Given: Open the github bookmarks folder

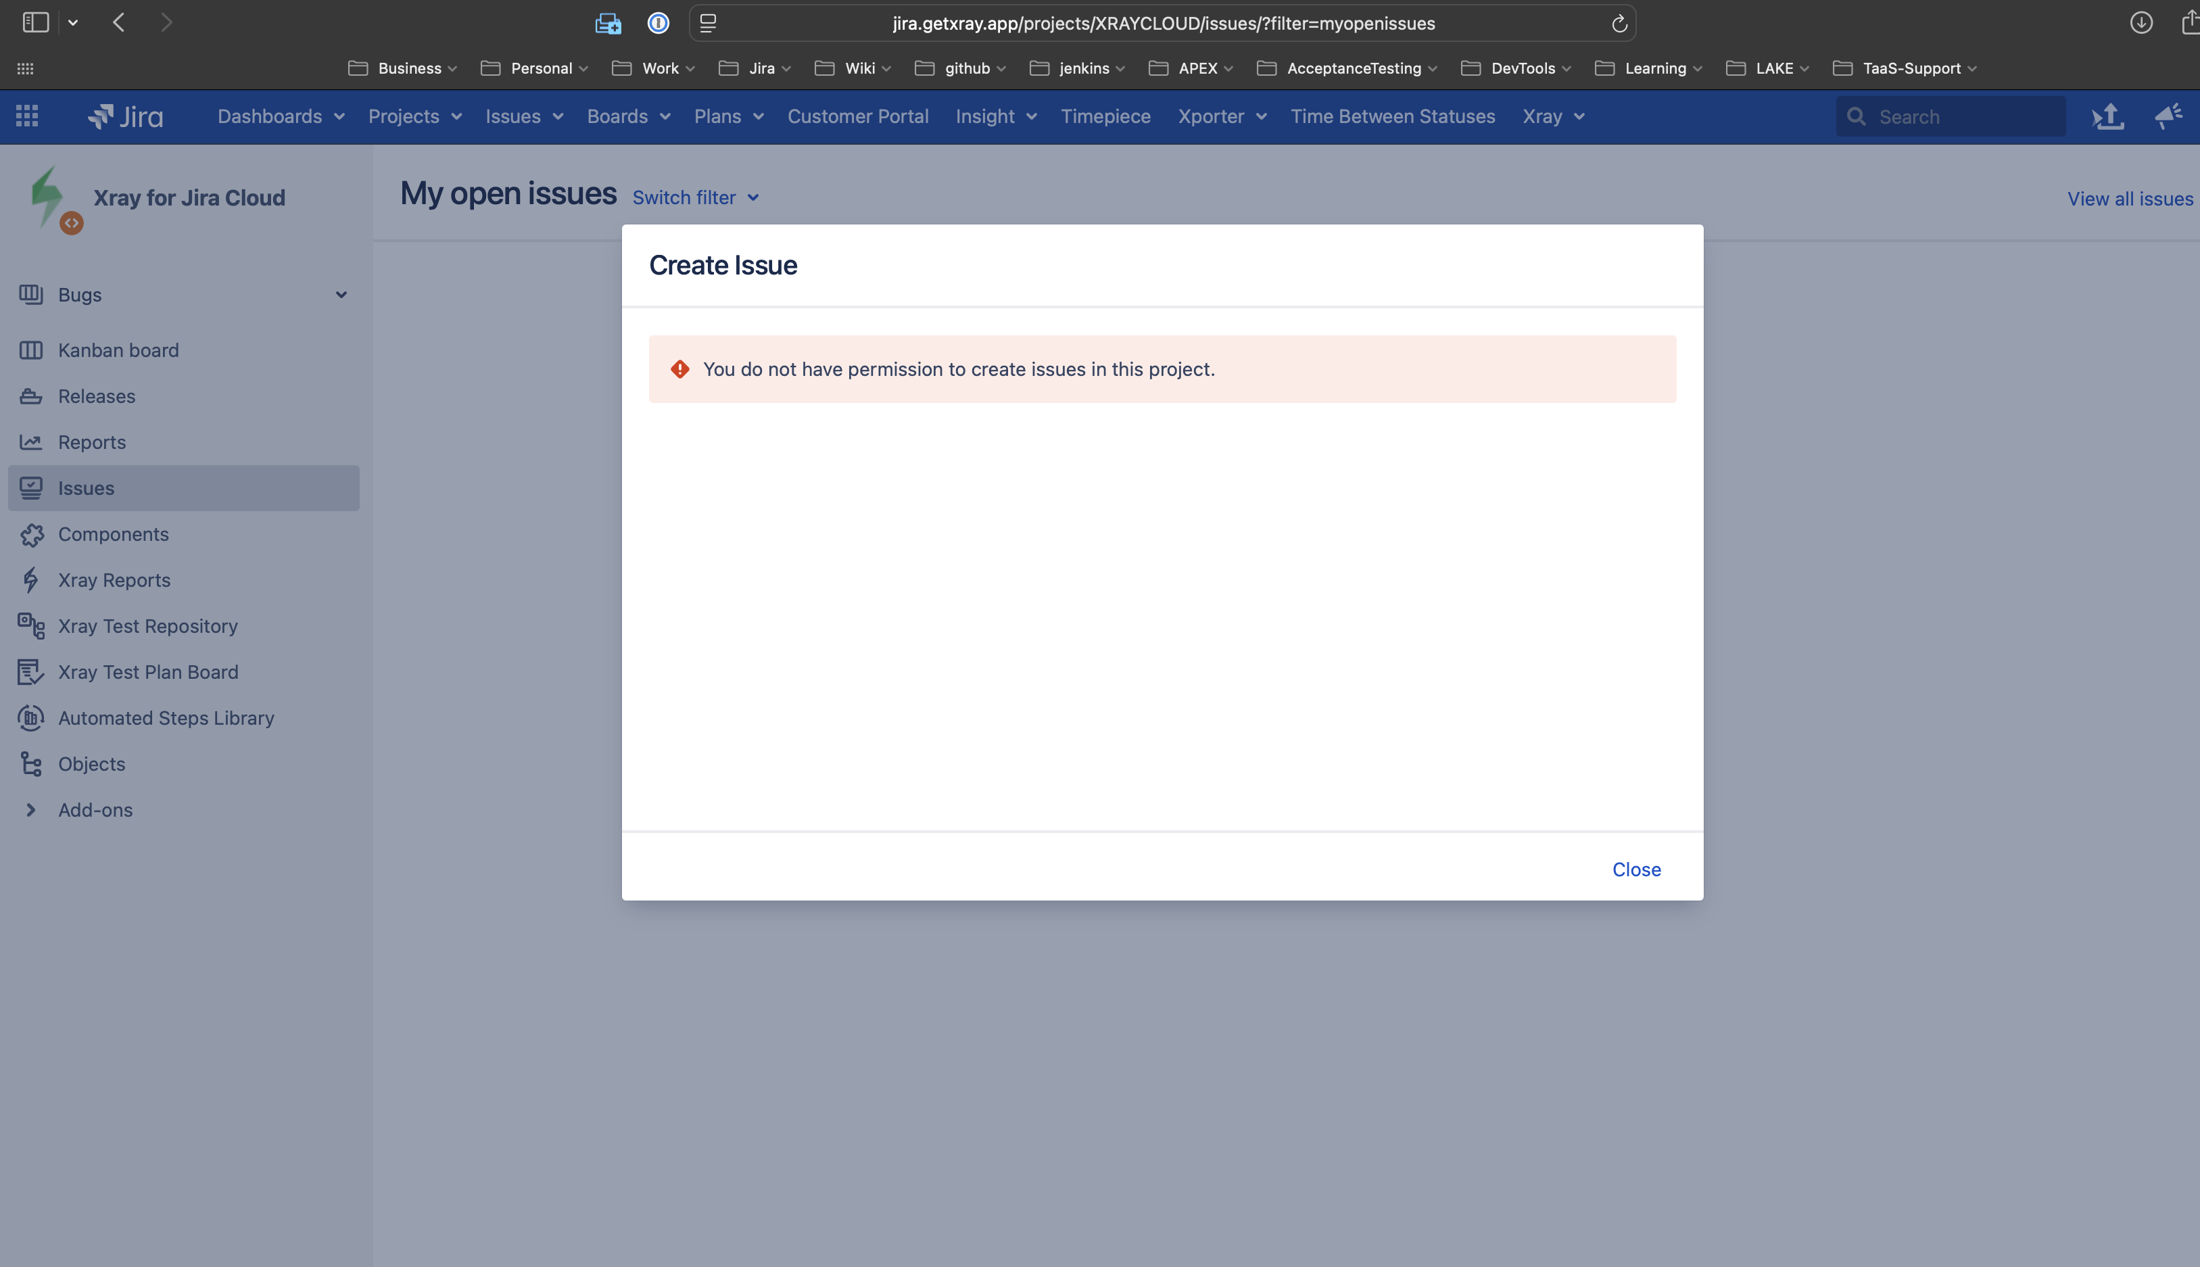Looking at the screenshot, I should coord(960,68).
